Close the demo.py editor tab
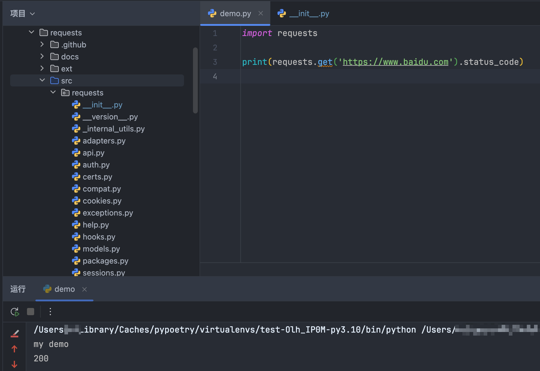Screen dimensions: 540x371 (261, 14)
